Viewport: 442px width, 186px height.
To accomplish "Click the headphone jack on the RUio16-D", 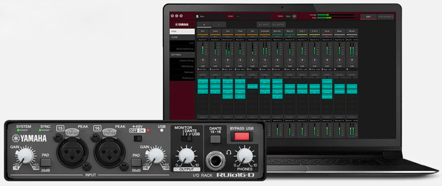I will 216,161.
